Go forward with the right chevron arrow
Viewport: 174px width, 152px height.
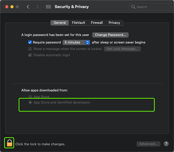coord(38,7)
